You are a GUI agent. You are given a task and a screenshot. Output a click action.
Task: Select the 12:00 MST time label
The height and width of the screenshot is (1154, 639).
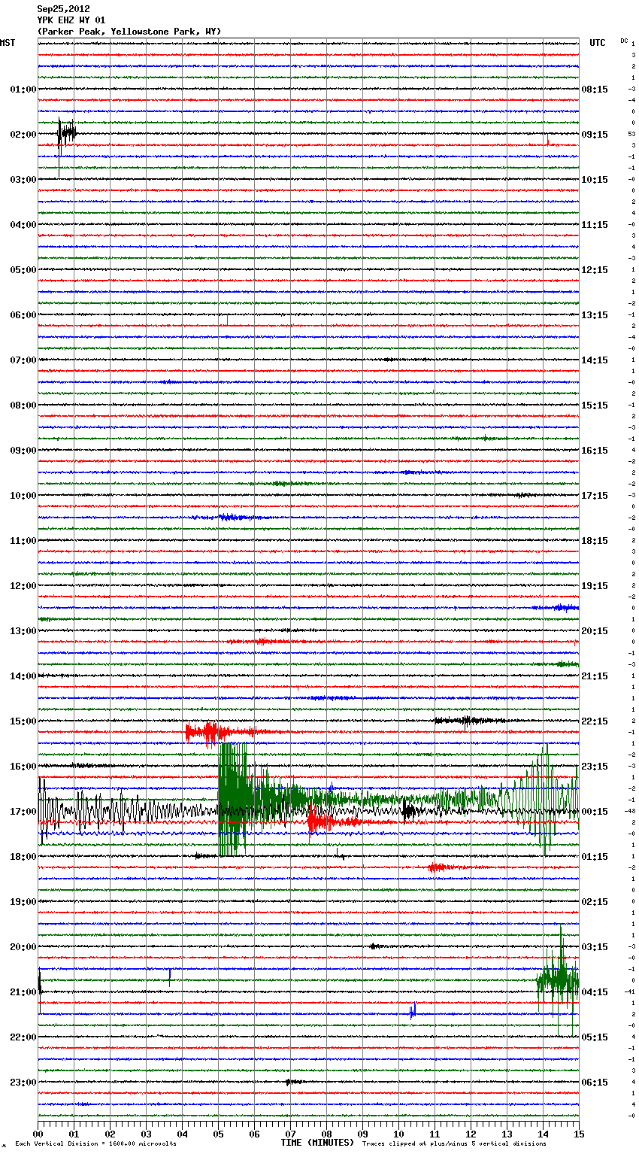pyautogui.click(x=23, y=586)
